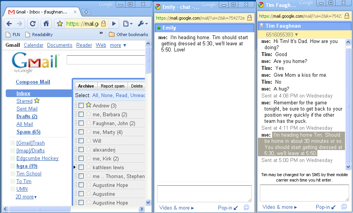Open the phone number dropdown 6516055393
The height and width of the screenshot is (213, 353).
coord(282,35)
